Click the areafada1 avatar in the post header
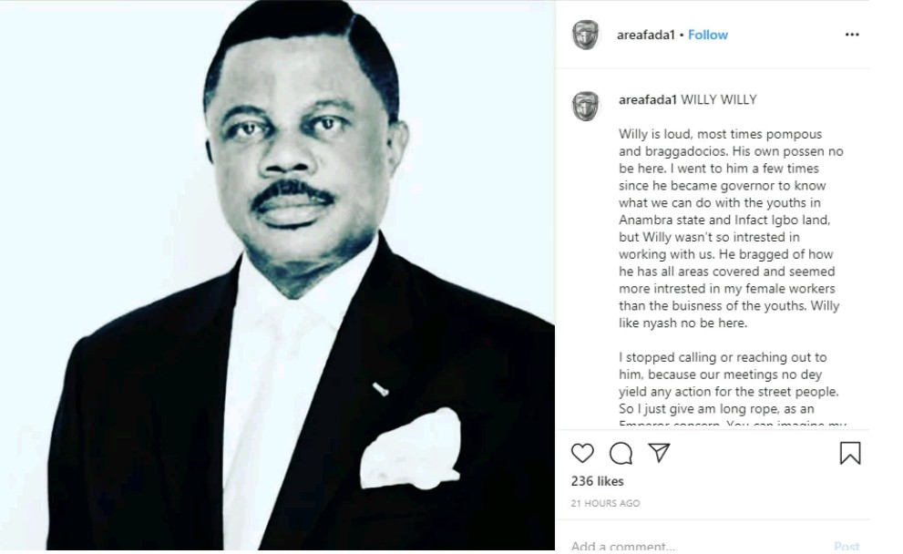 coord(586,35)
